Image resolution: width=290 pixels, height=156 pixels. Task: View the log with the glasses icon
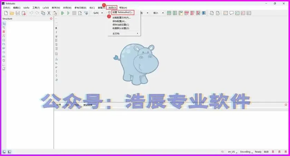click(x=86, y=13)
